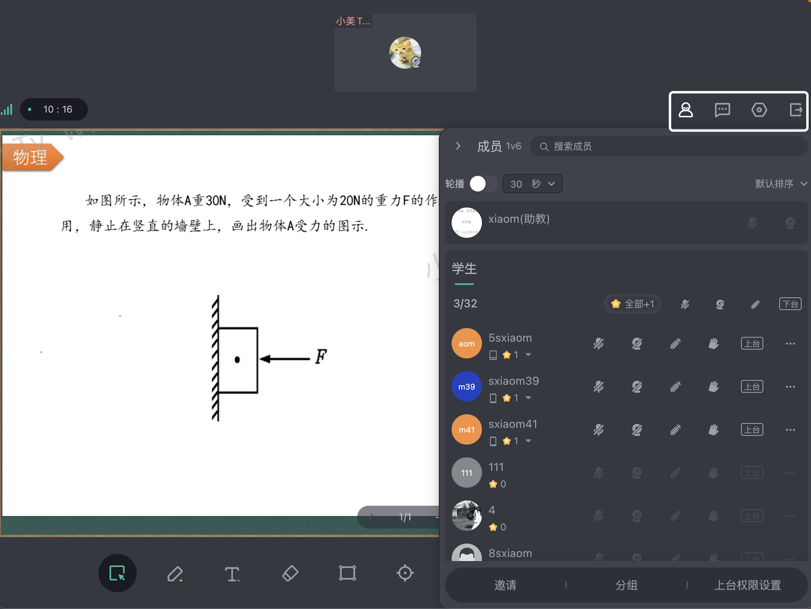Click the 搜索成员 search field
This screenshot has height=609, width=811.
[x=669, y=146]
